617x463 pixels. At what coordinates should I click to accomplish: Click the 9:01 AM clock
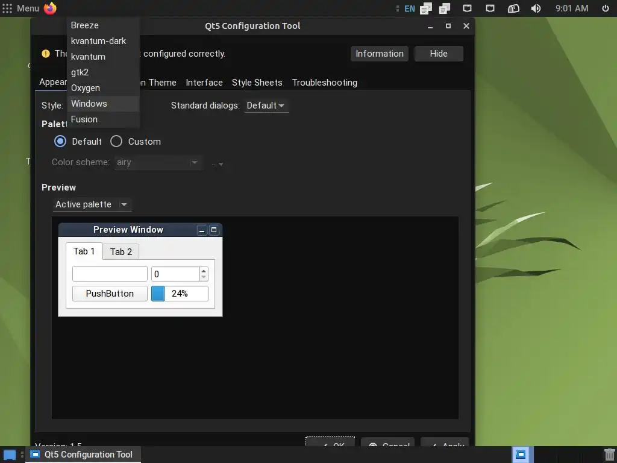pyautogui.click(x=572, y=8)
